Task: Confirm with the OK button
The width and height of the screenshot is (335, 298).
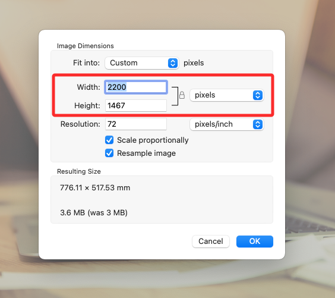Action: point(255,241)
